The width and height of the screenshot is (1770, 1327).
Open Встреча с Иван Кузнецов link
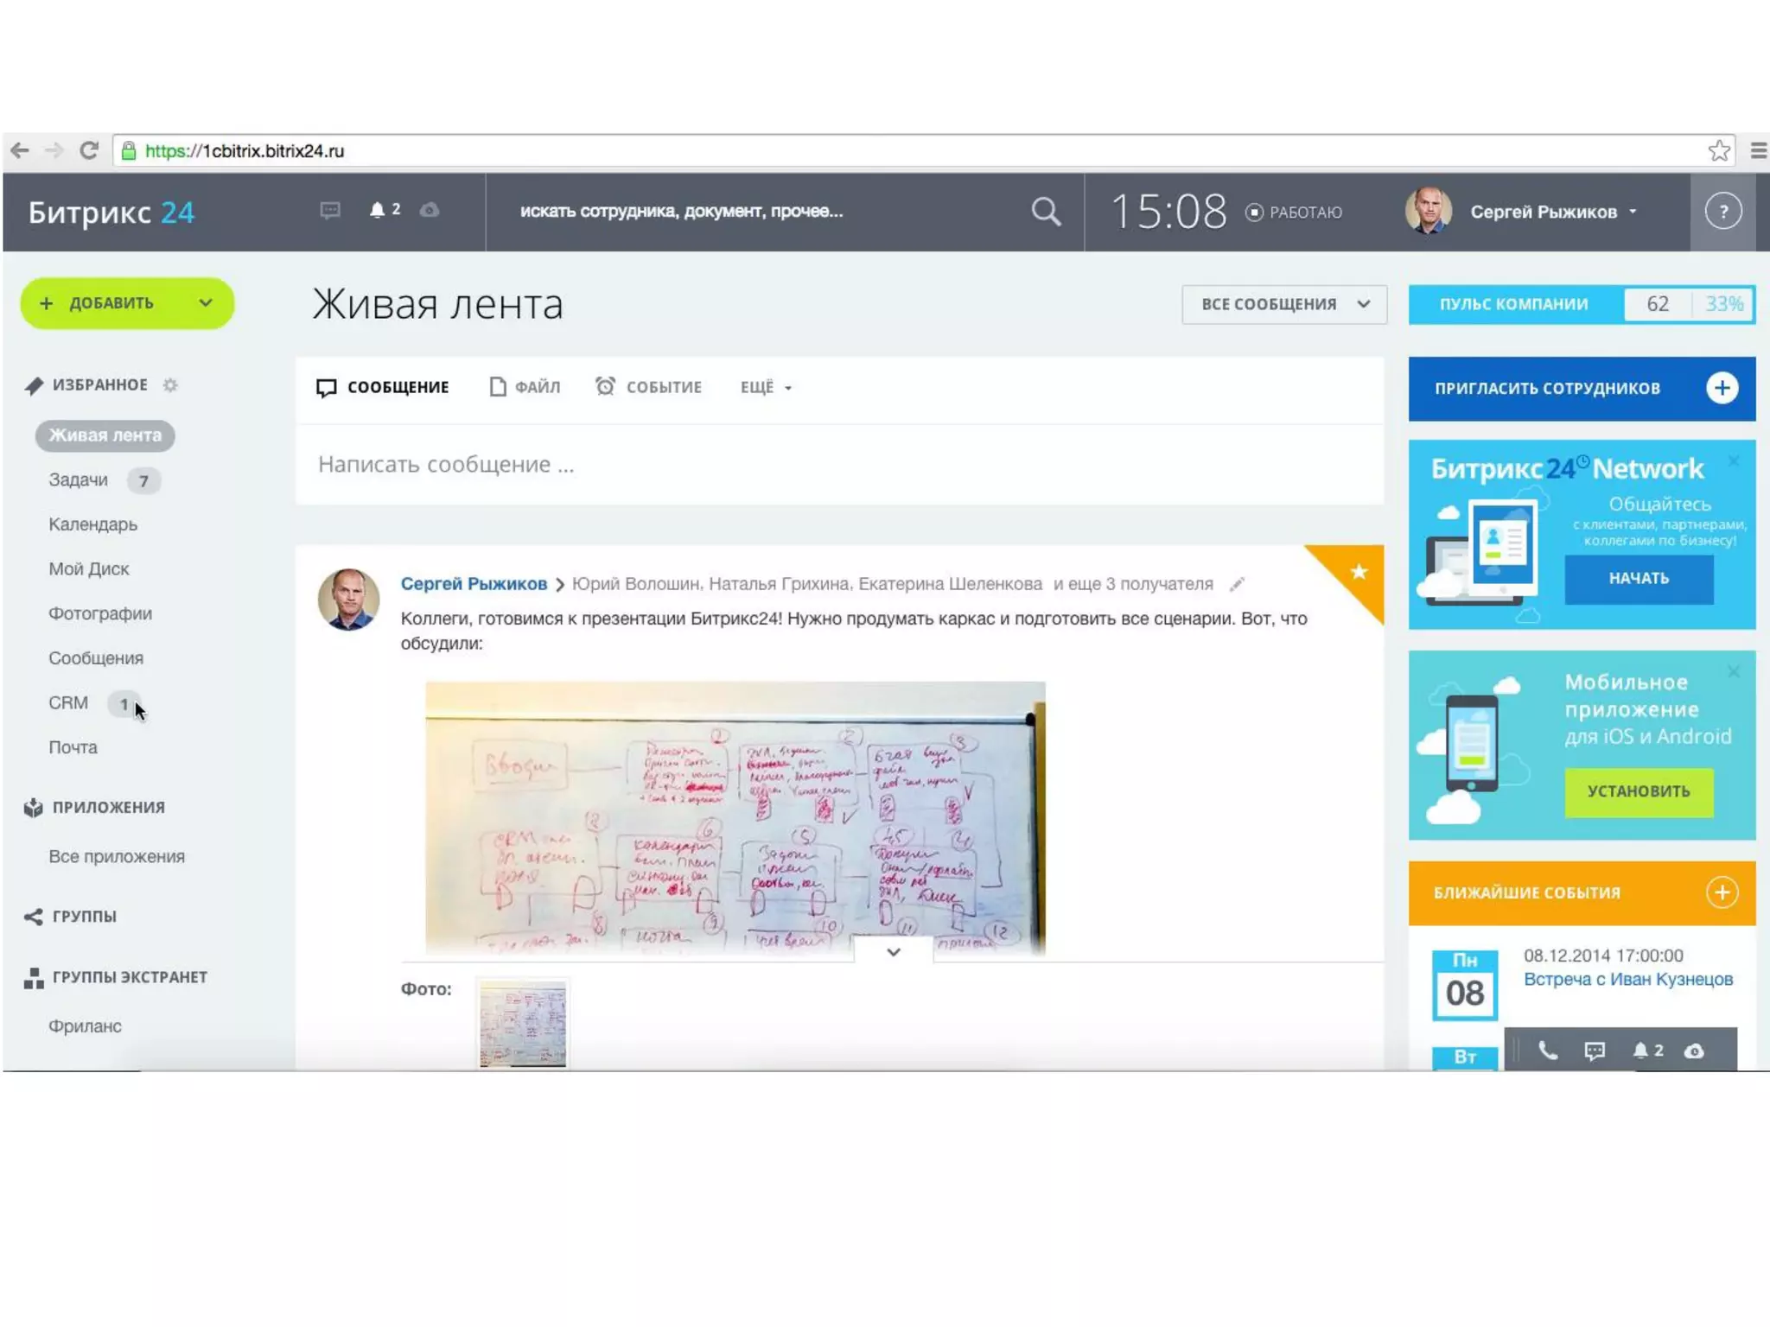[1627, 980]
